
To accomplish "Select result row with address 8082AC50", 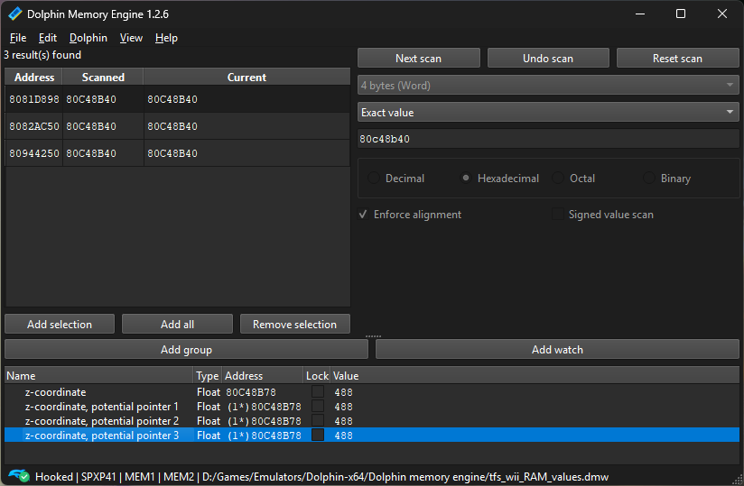I will 178,126.
